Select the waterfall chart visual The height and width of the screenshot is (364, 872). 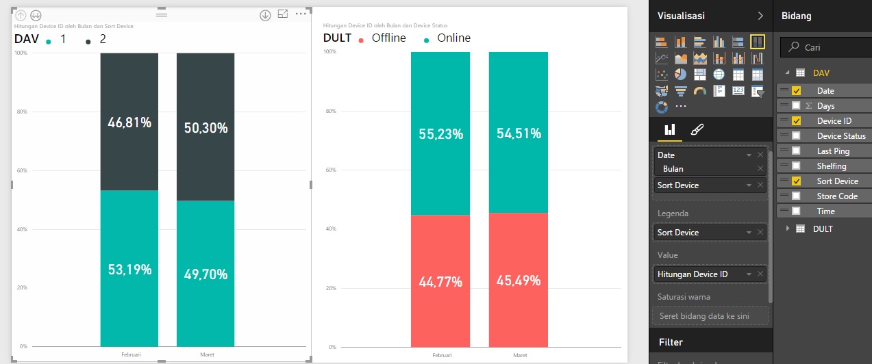758,59
